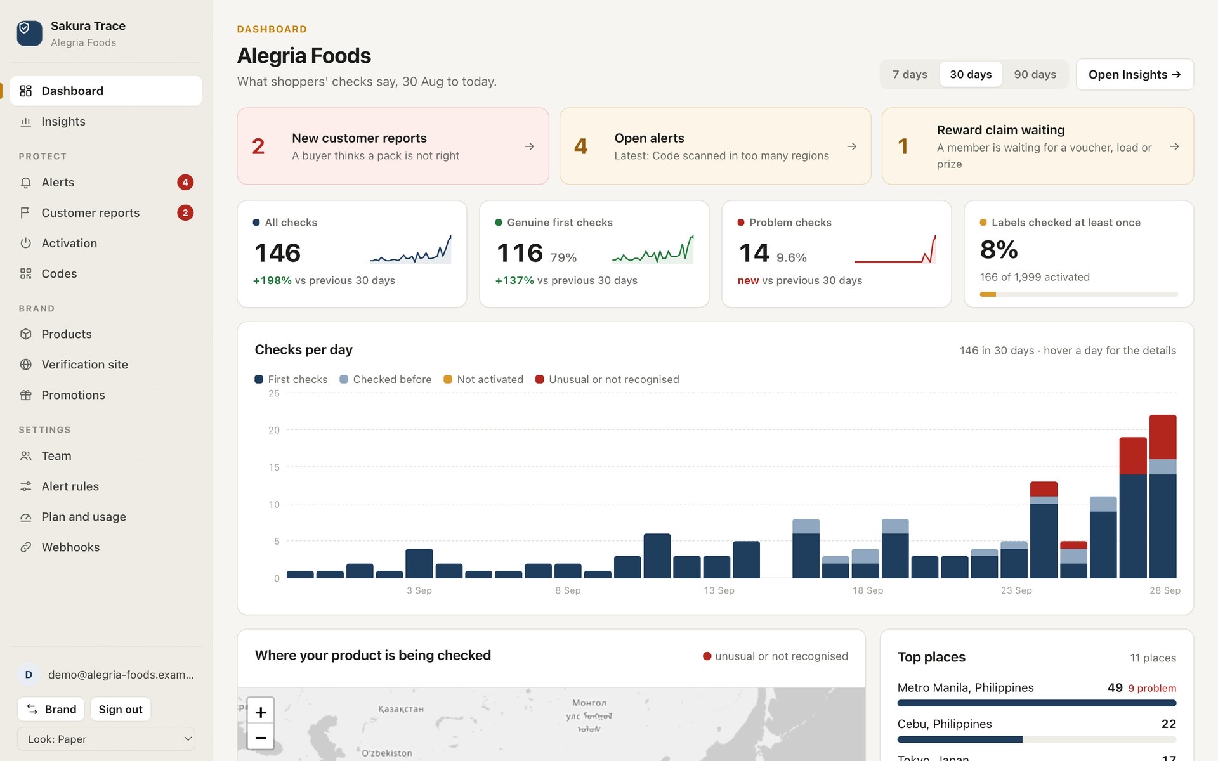
Task: Click the Sakura Trace shield logo
Action: [x=29, y=33]
